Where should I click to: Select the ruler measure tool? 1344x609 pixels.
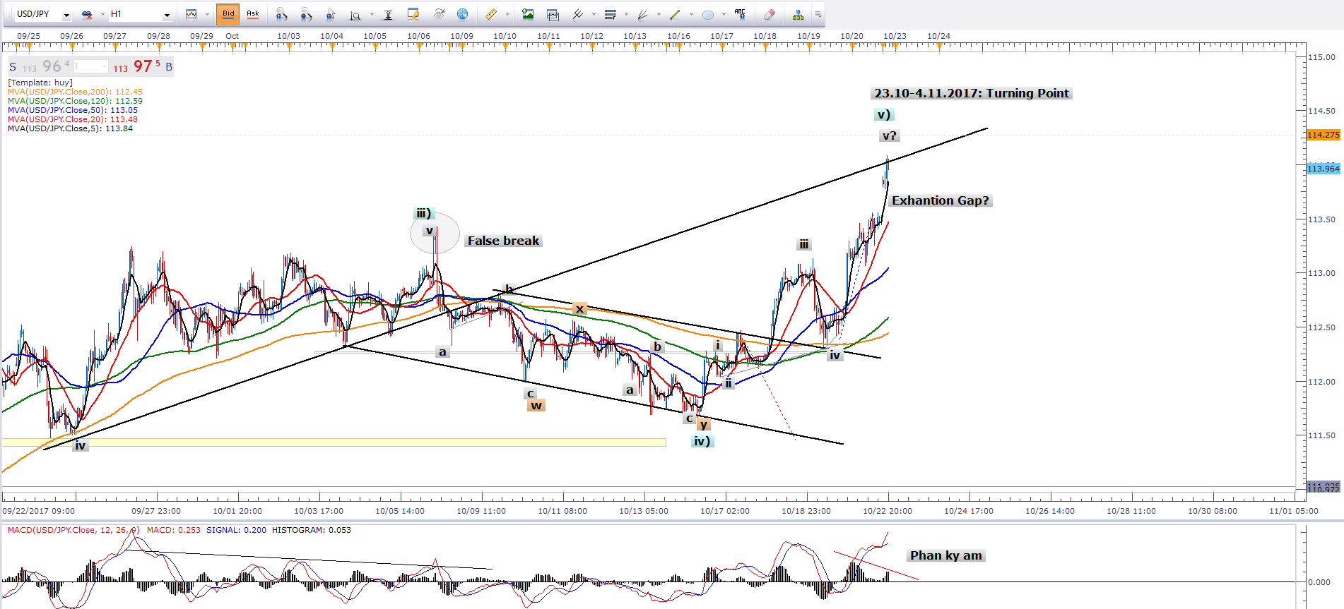[491, 14]
